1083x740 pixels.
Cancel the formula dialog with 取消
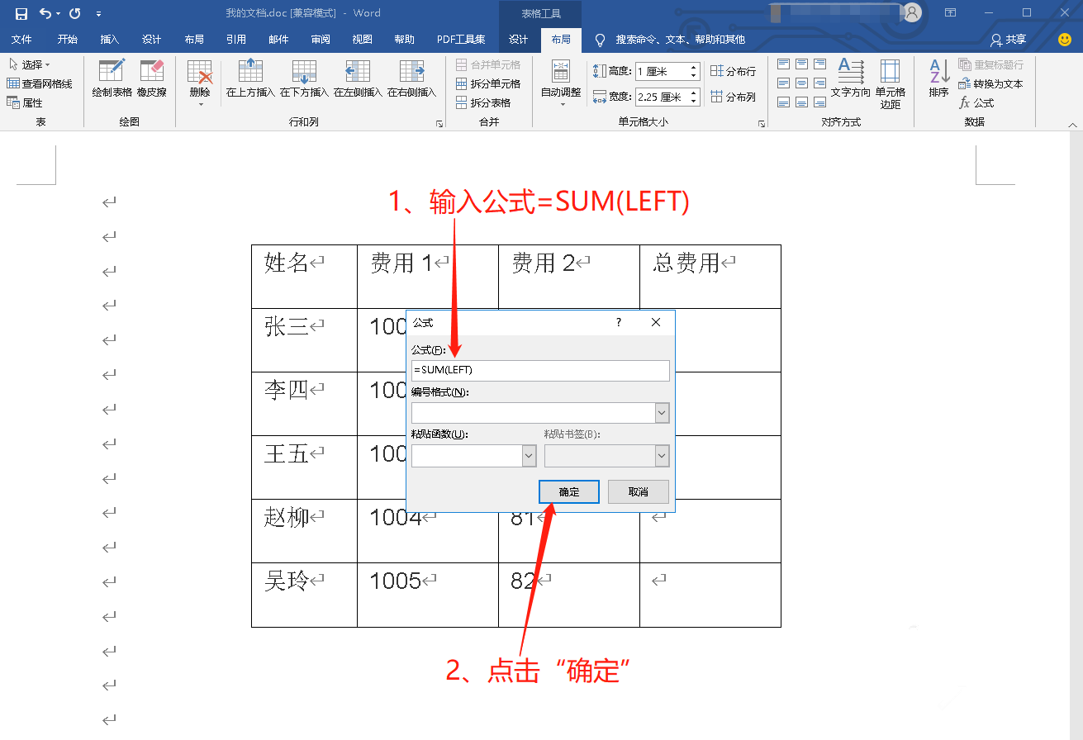click(638, 491)
